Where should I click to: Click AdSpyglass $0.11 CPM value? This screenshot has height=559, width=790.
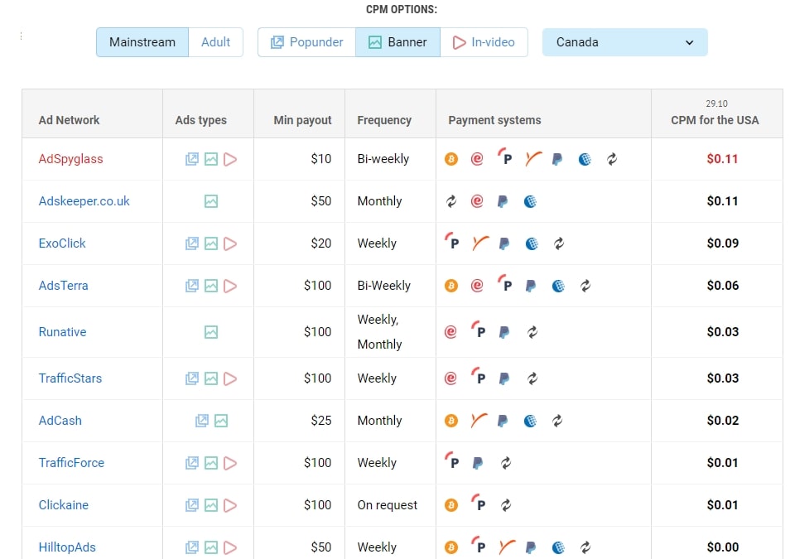[722, 159]
